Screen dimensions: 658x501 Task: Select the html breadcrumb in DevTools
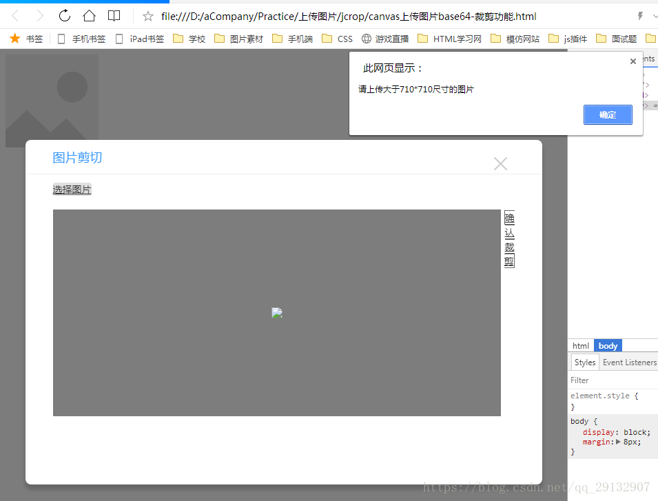pos(580,345)
